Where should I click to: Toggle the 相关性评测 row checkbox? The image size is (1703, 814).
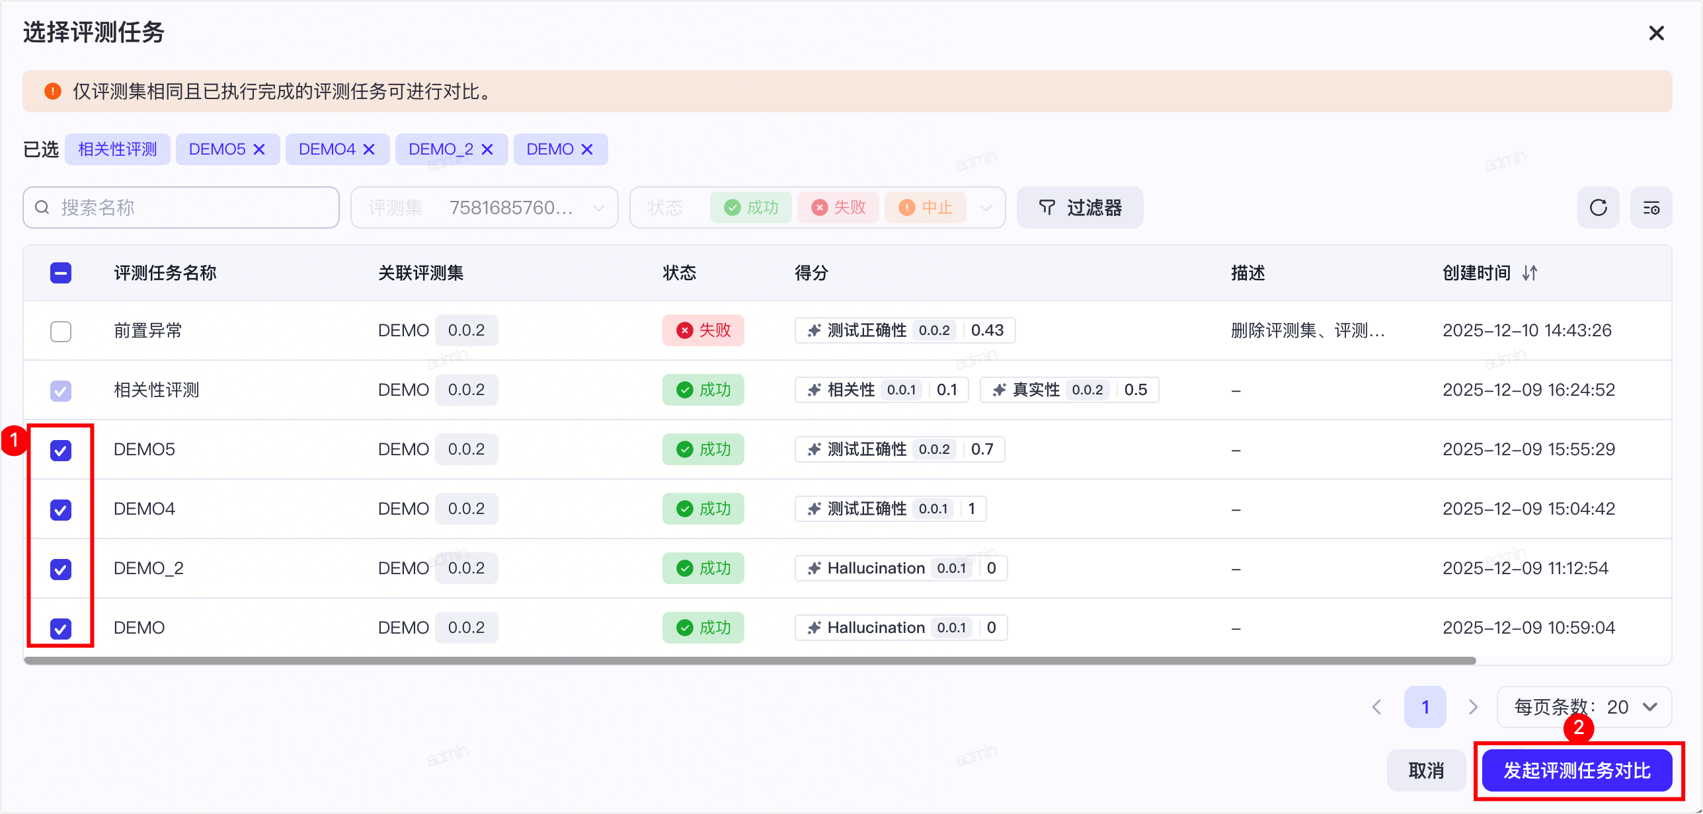click(x=61, y=390)
